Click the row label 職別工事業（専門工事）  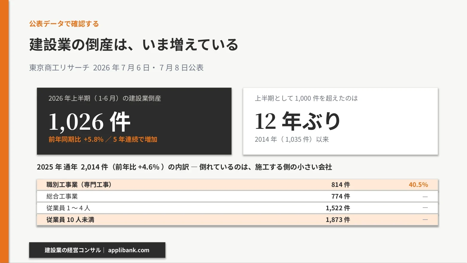(x=79, y=185)
